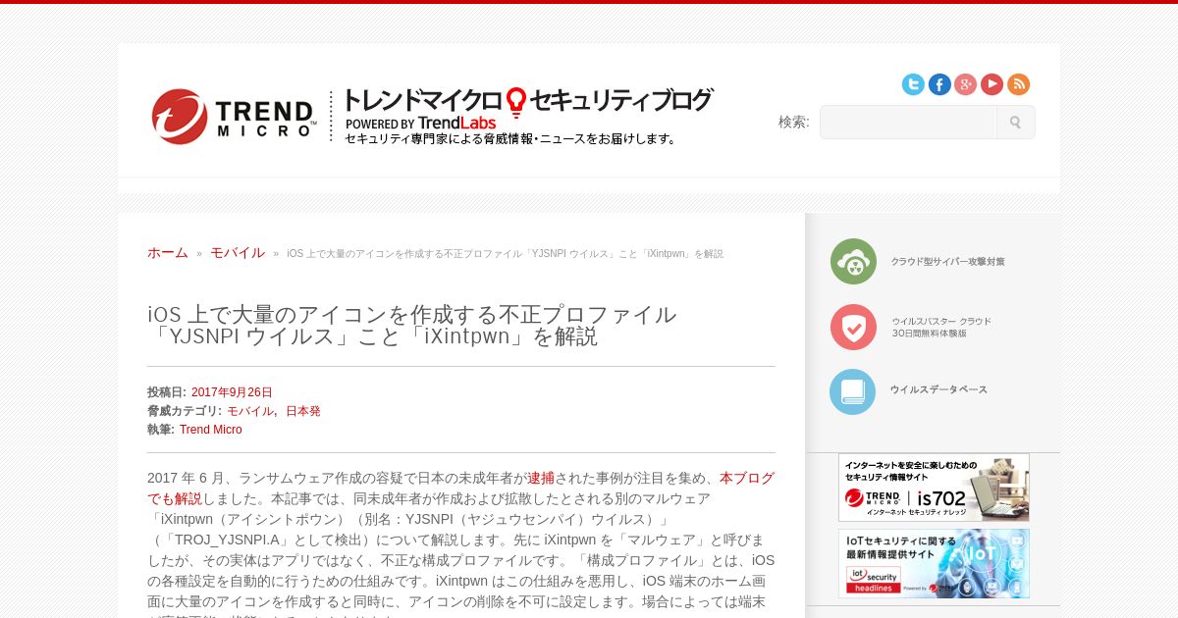Image resolution: width=1178 pixels, height=618 pixels.
Task: Follow the 逮捕 link in article
Action: click(541, 478)
